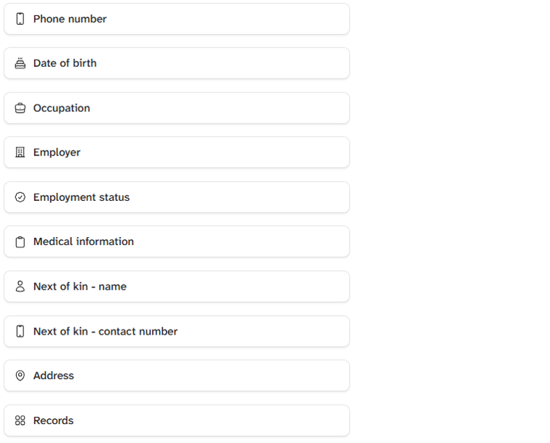Click the grid squares icon for Records
The width and height of the screenshot is (550, 443).
20,420
